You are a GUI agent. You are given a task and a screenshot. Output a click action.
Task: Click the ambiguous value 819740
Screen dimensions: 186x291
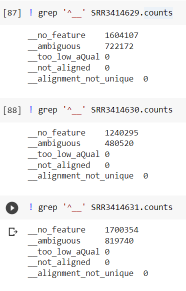pyautogui.click(x=119, y=241)
